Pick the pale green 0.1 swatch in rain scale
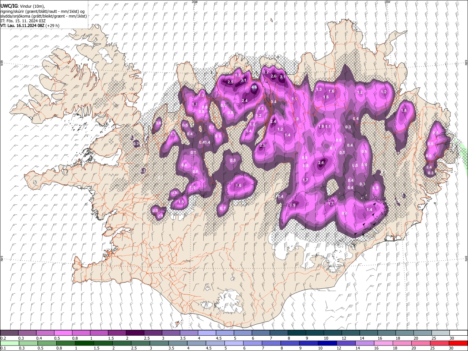The width and height of the screenshot is (468, 351). (10, 343)
